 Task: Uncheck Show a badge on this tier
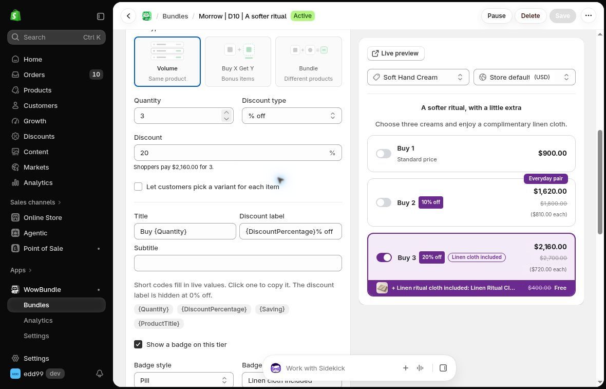pos(138,344)
